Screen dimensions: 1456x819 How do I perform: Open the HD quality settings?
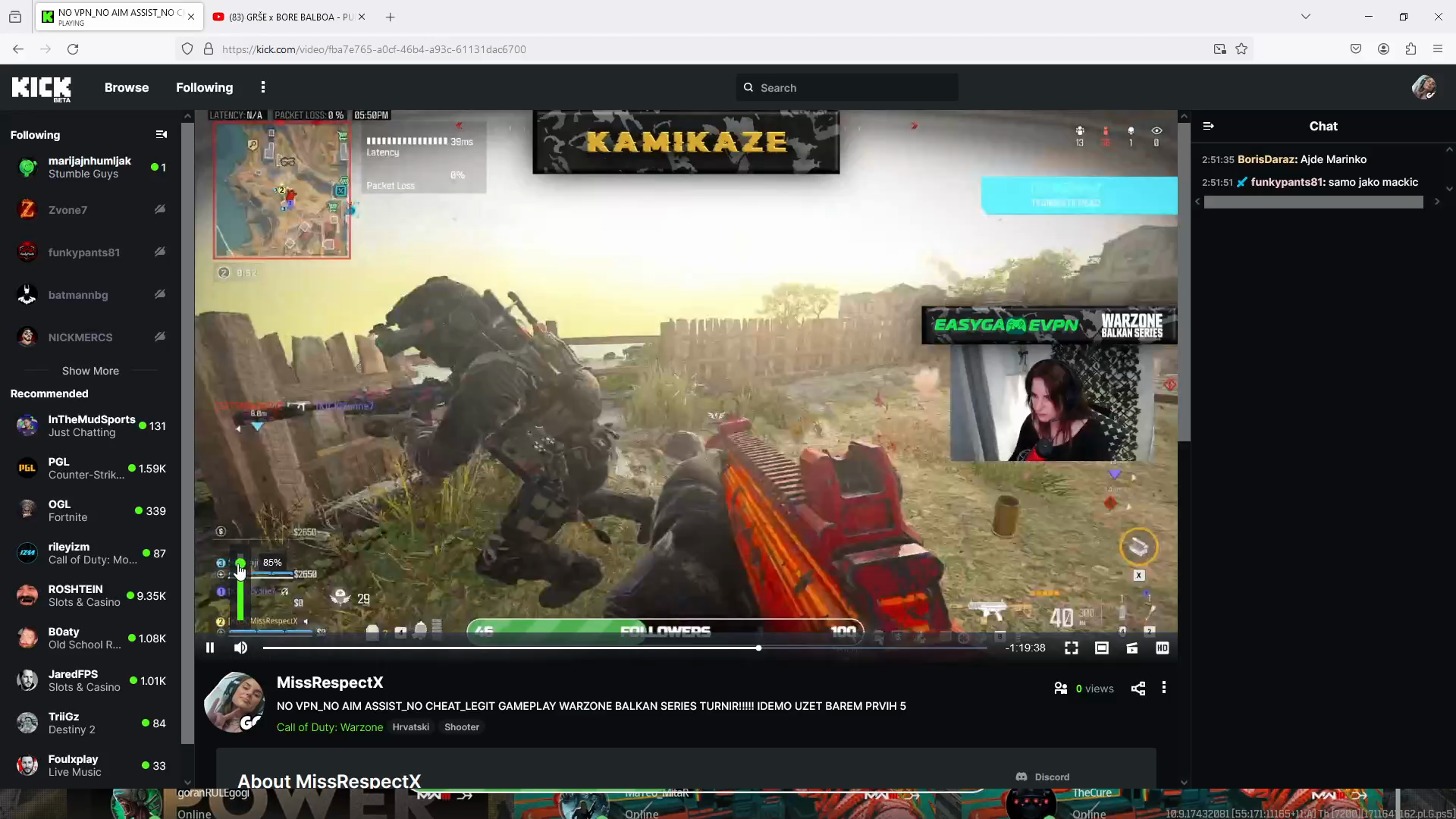click(1163, 648)
